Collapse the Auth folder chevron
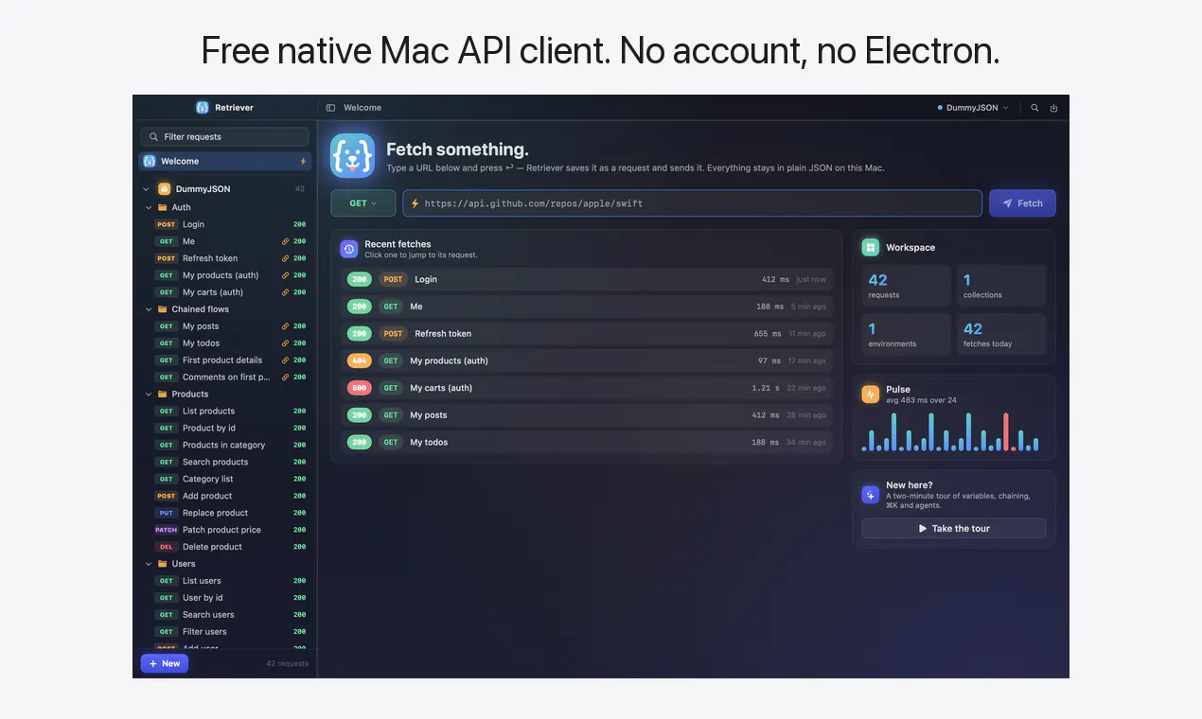The height and width of the screenshot is (719, 1202). [149, 207]
